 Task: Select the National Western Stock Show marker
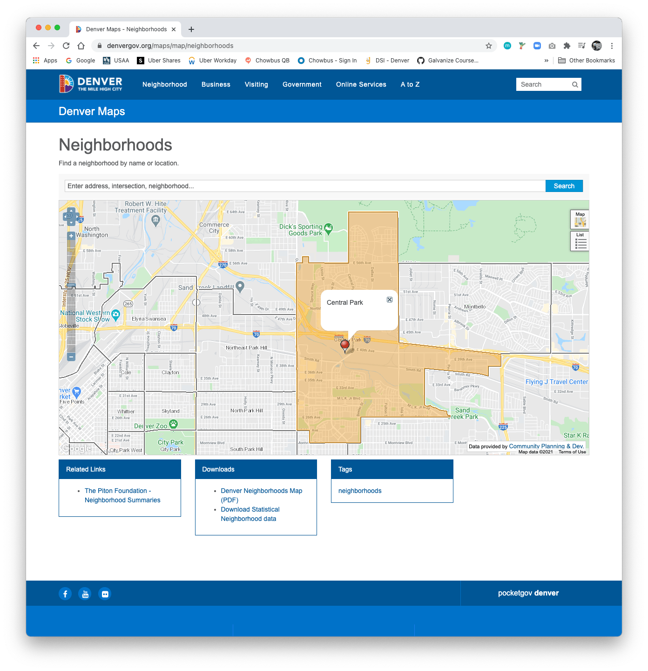(116, 315)
